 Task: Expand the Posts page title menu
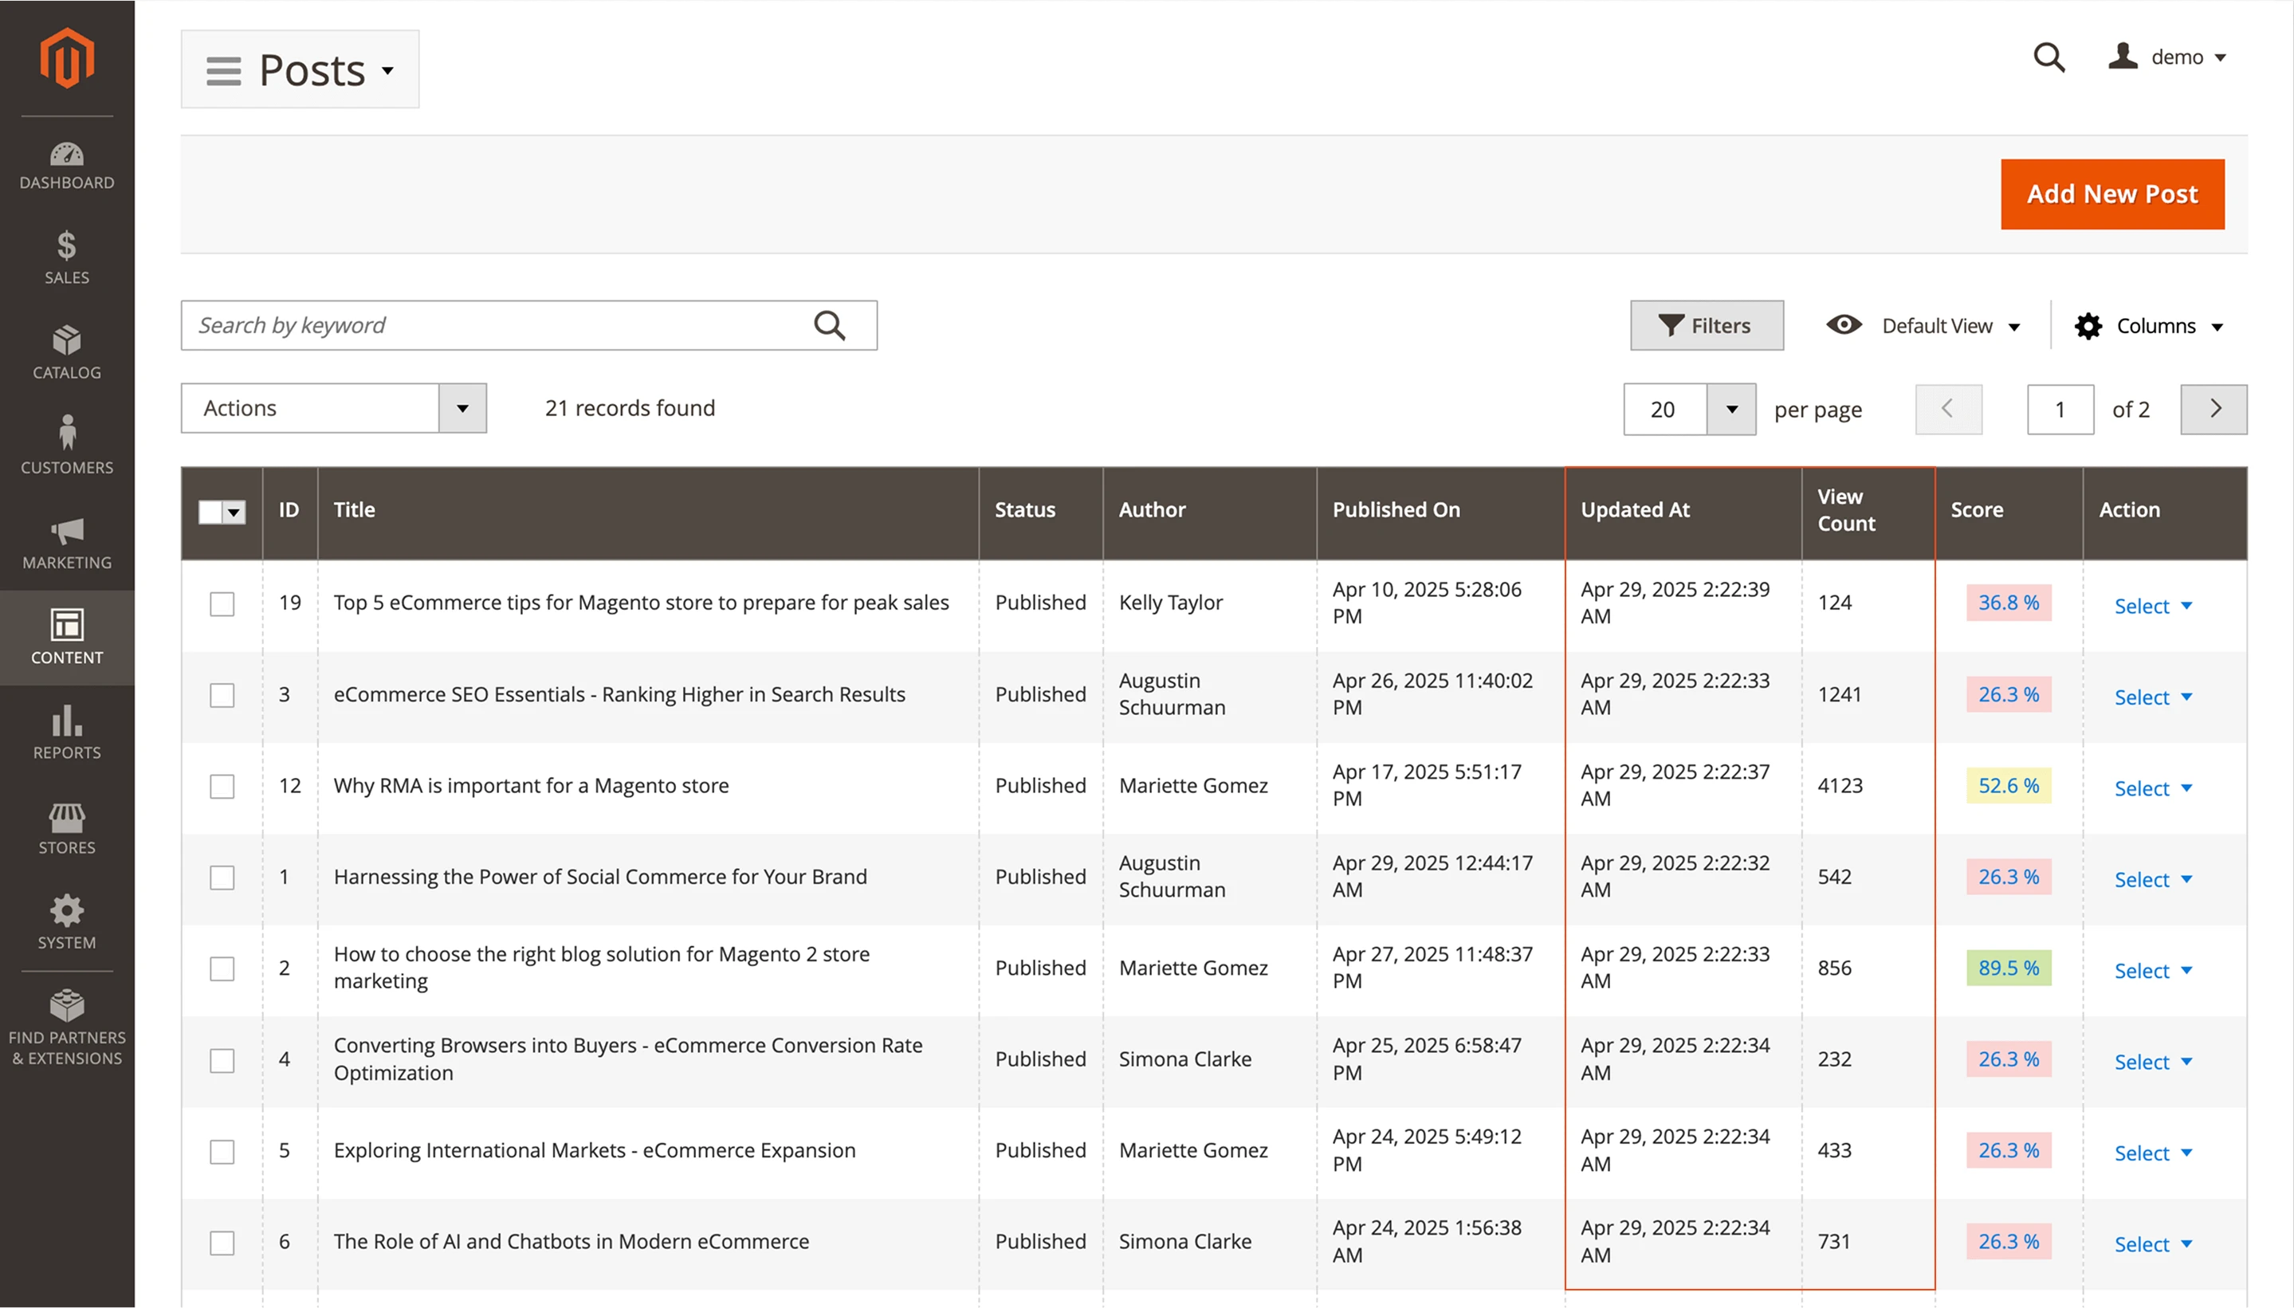(x=388, y=69)
